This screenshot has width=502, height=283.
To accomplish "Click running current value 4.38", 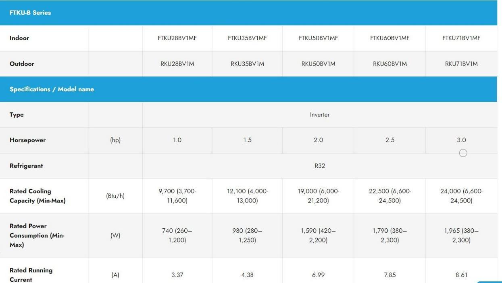I will click(x=247, y=275).
